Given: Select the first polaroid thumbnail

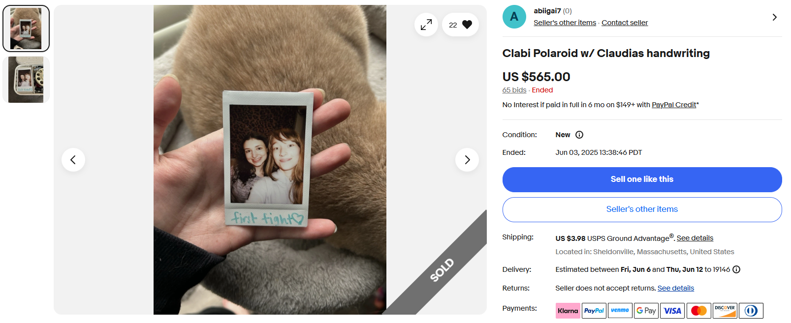Looking at the screenshot, I should click(x=26, y=29).
